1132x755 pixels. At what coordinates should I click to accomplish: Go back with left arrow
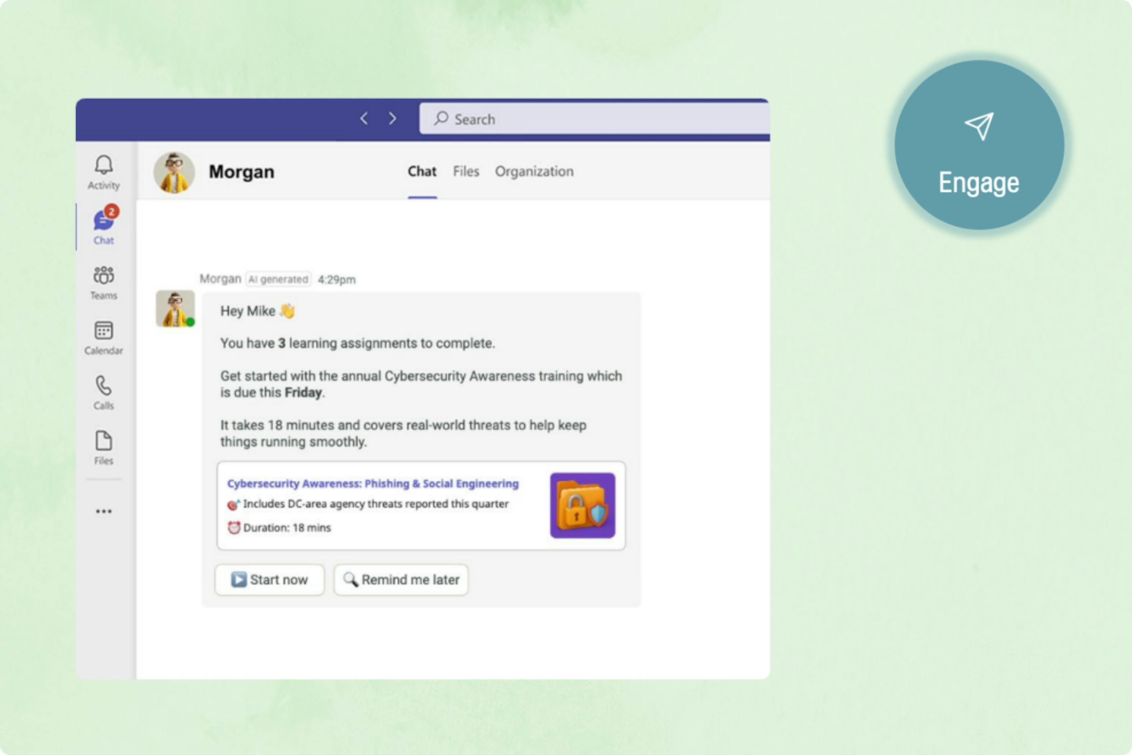coord(364,119)
